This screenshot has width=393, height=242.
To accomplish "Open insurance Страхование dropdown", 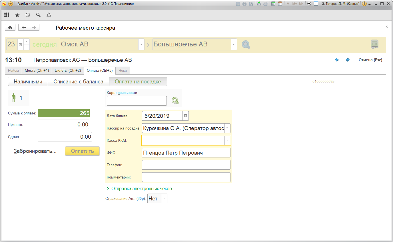I will [164, 199].
